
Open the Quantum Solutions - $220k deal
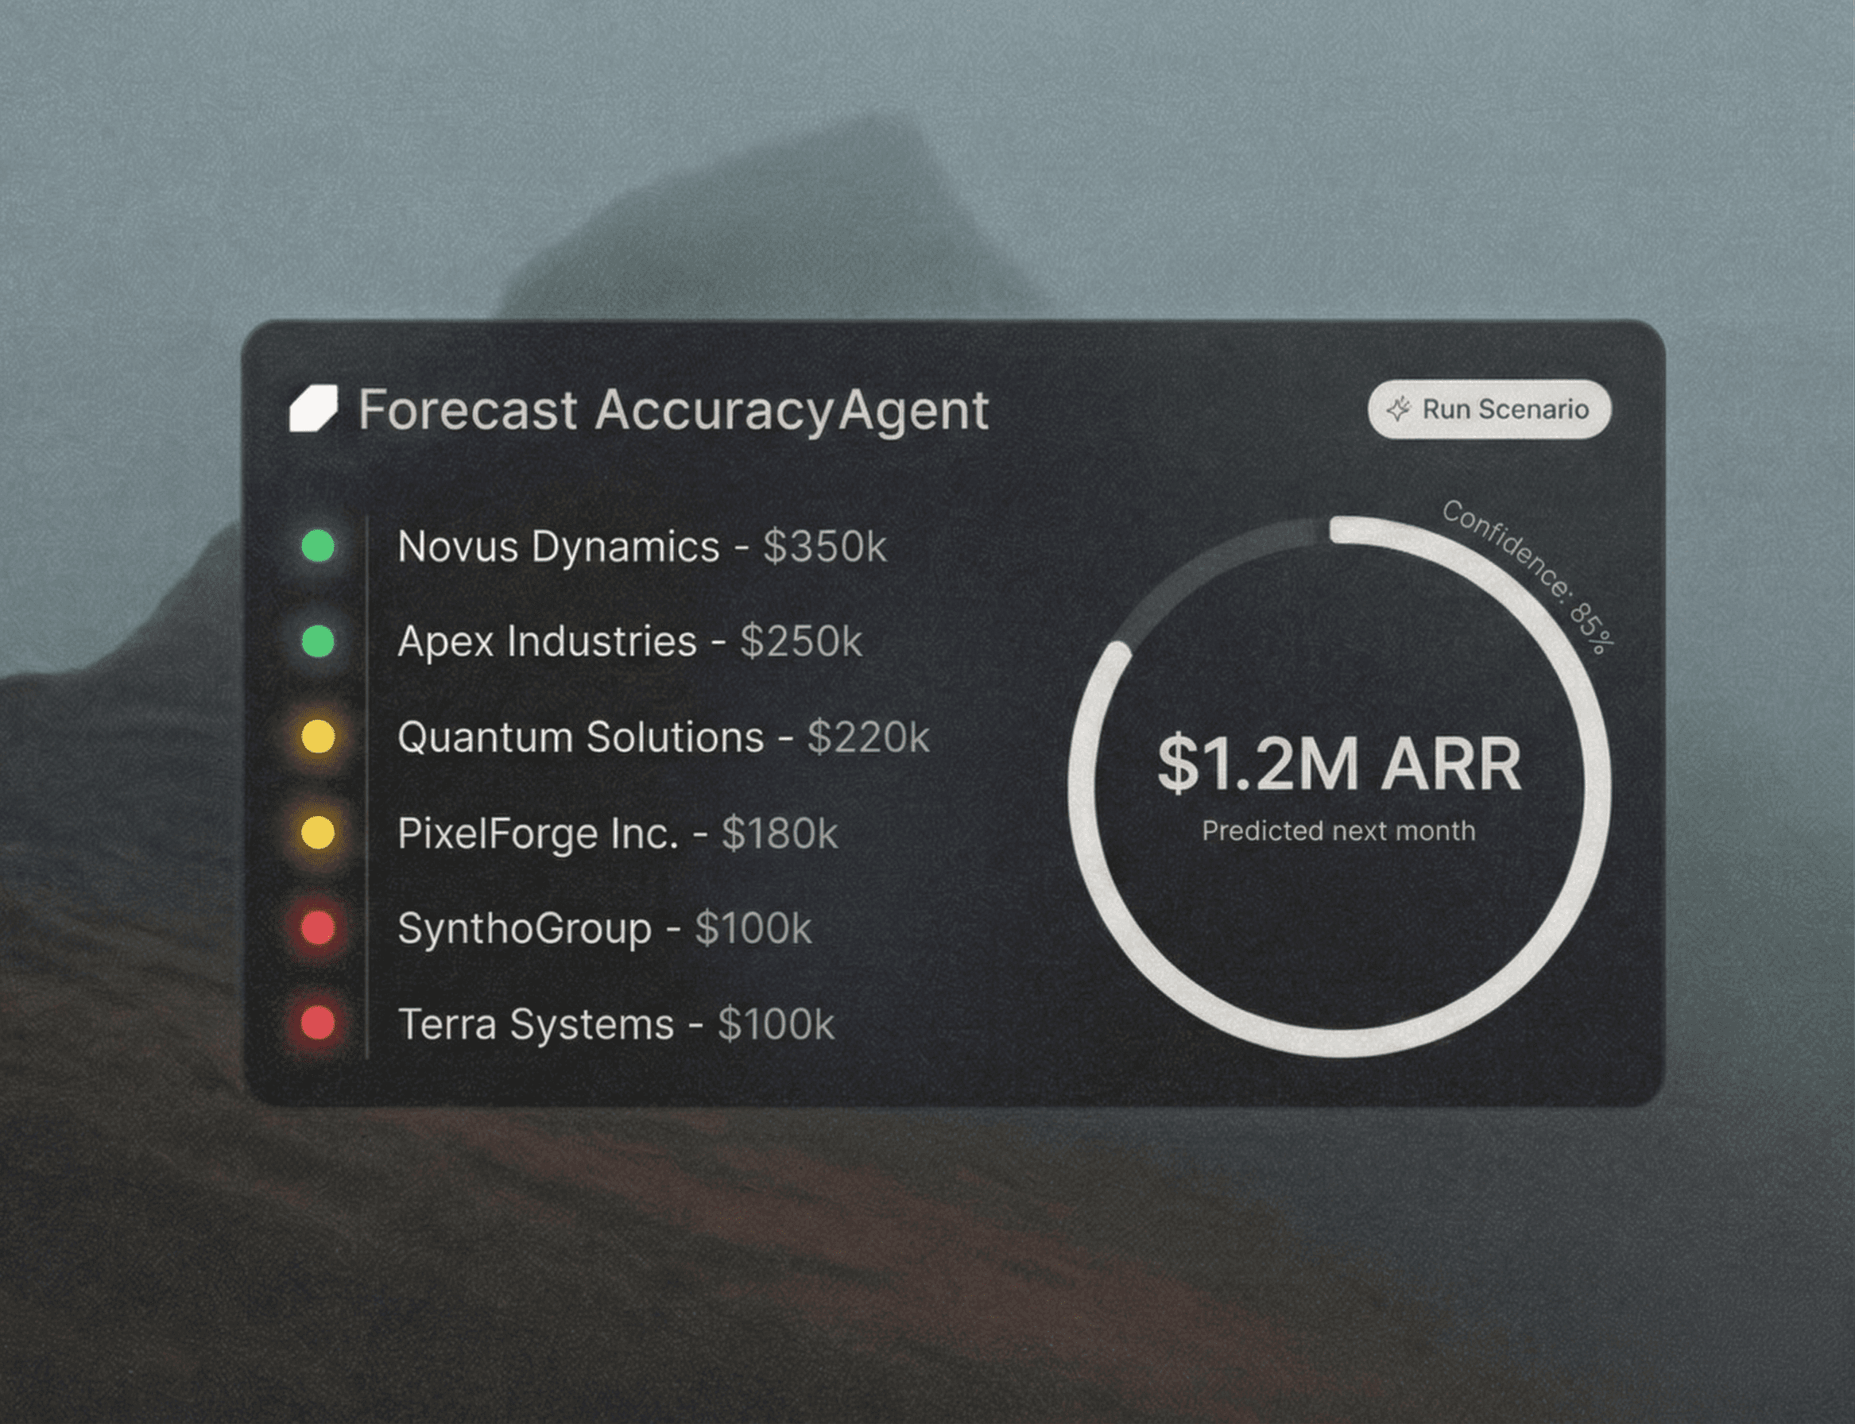[x=663, y=737]
